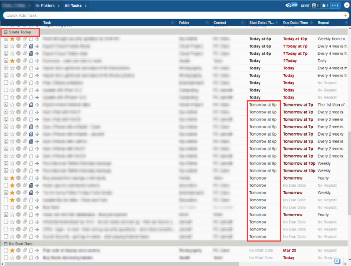Screen dimensions: 351x266
Task: Open dropdown circle on the Mar 23 task
Action: (19, 251)
